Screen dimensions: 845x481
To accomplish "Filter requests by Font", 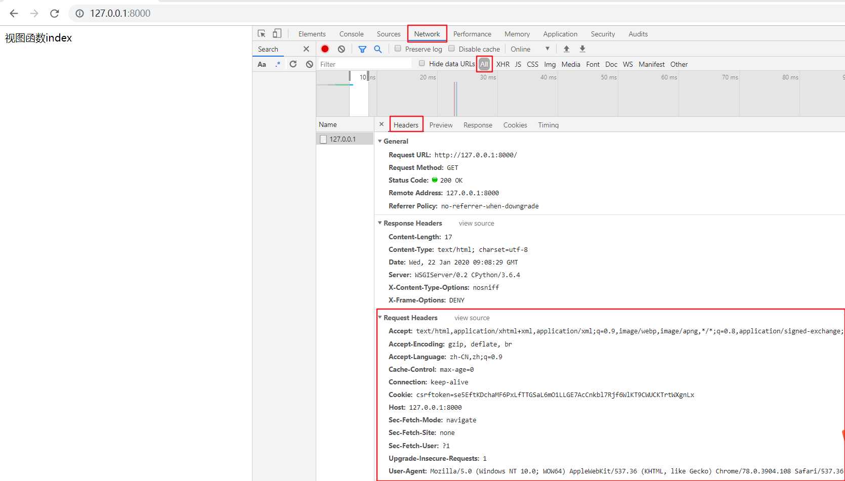I will tap(593, 64).
